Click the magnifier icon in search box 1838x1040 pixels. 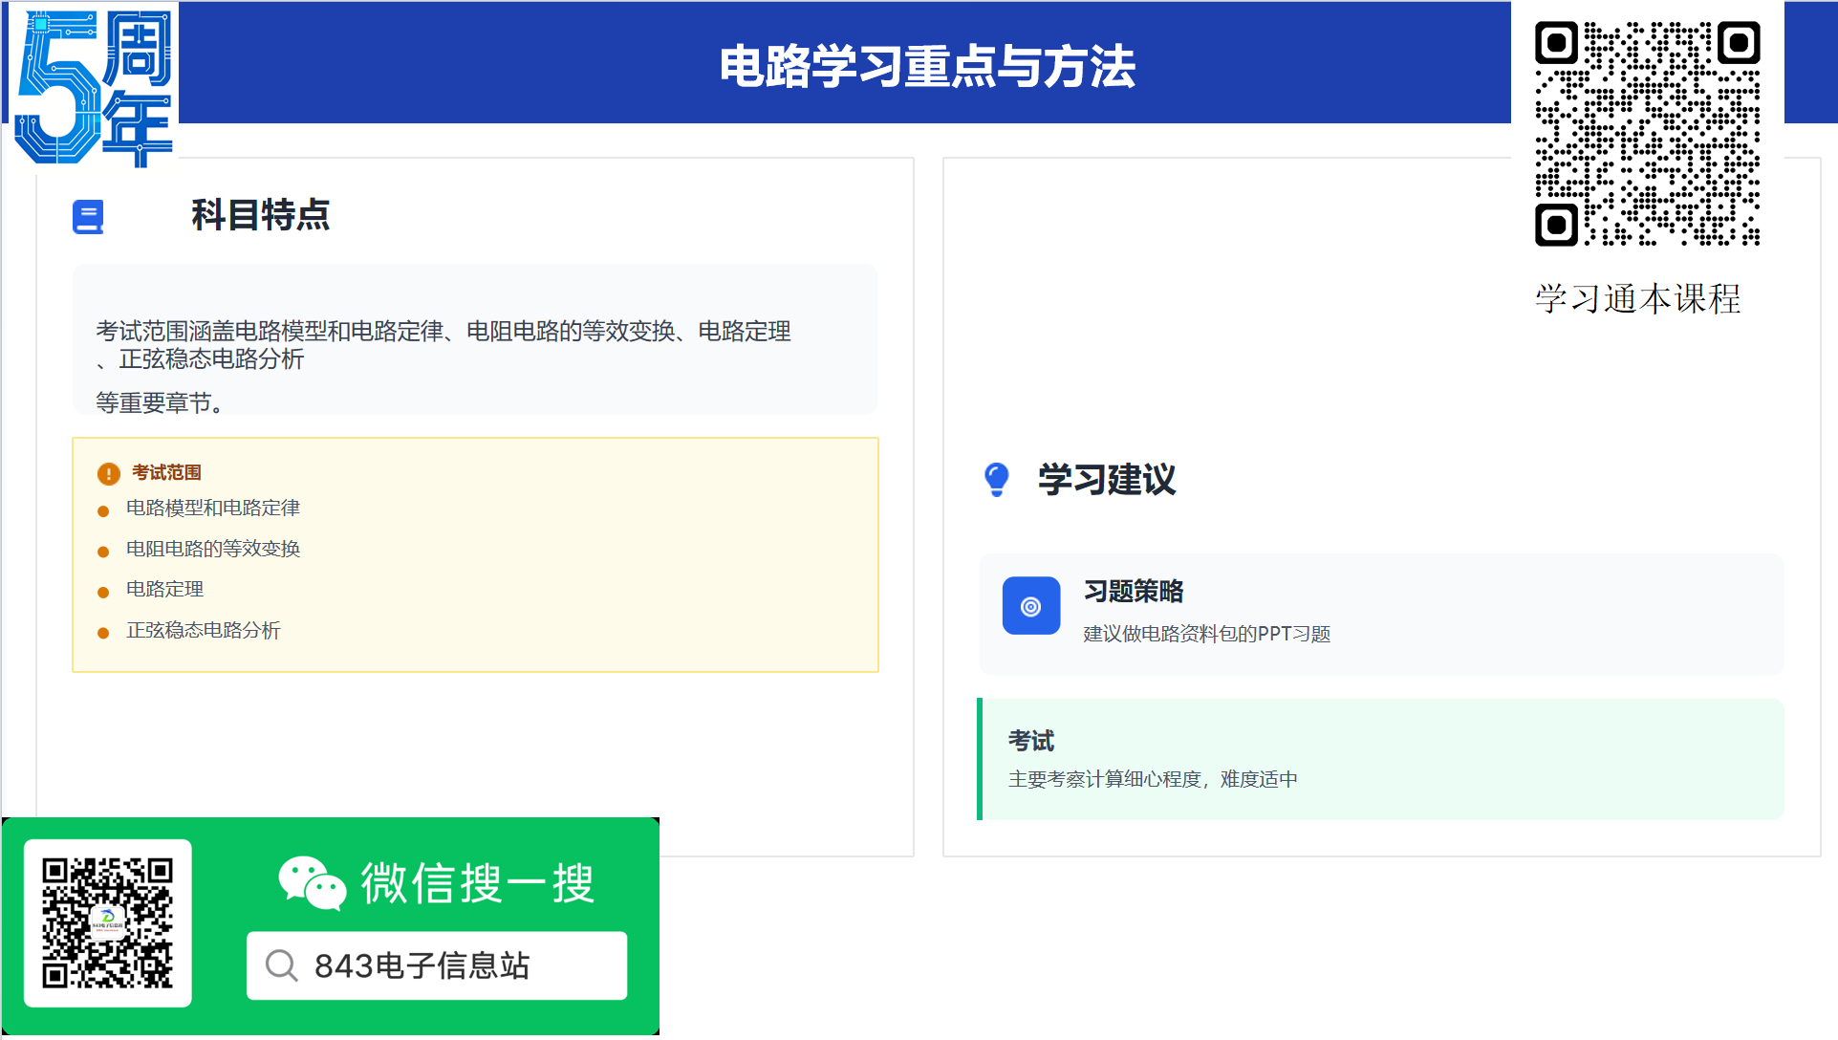coord(281,965)
